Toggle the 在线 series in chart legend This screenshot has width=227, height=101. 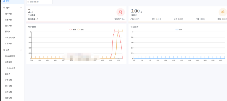pyautogui.click(x=80, y=29)
